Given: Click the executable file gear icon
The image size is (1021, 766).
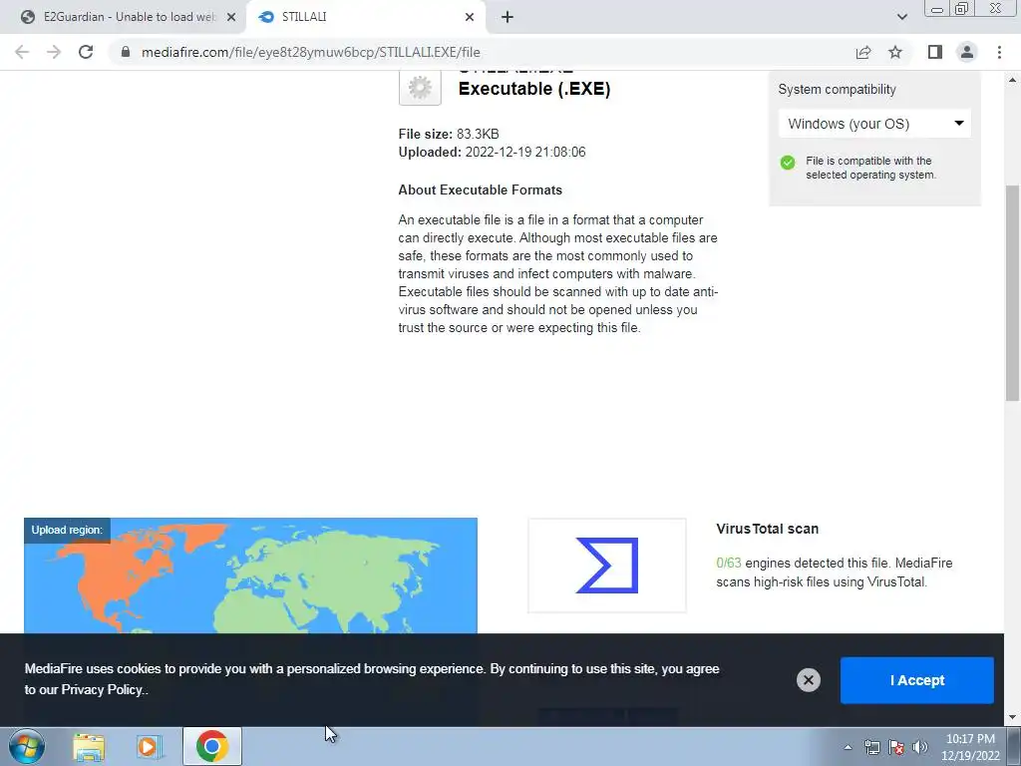Looking at the screenshot, I should click(420, 88).
